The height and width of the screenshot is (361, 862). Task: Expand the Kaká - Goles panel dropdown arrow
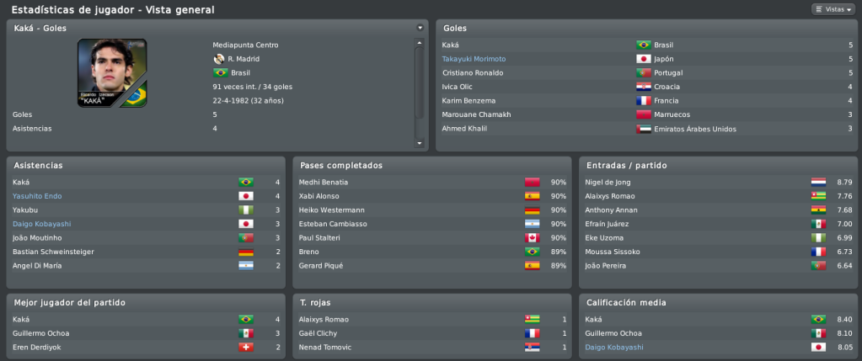pos(420,28)
